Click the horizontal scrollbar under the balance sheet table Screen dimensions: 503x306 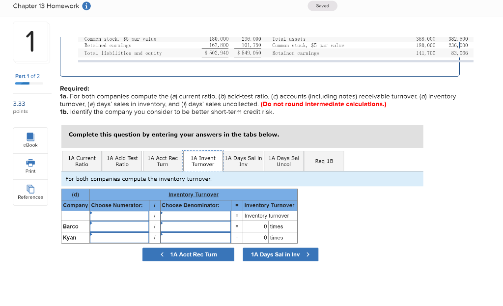pyautogui.click(x=276, y=61)
